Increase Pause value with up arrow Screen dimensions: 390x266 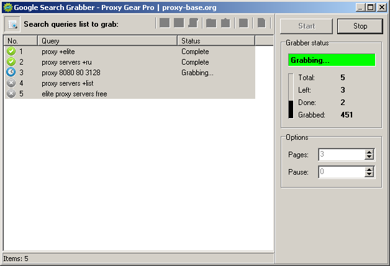click(x=369, y=169)
